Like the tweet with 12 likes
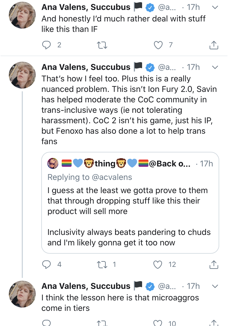Image resolution: width=228 pixels, height=326 pixels. [158, 264]
